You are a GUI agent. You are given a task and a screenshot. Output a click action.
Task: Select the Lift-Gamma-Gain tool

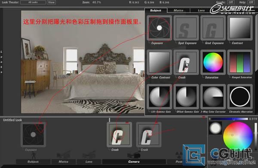point(159,97)
